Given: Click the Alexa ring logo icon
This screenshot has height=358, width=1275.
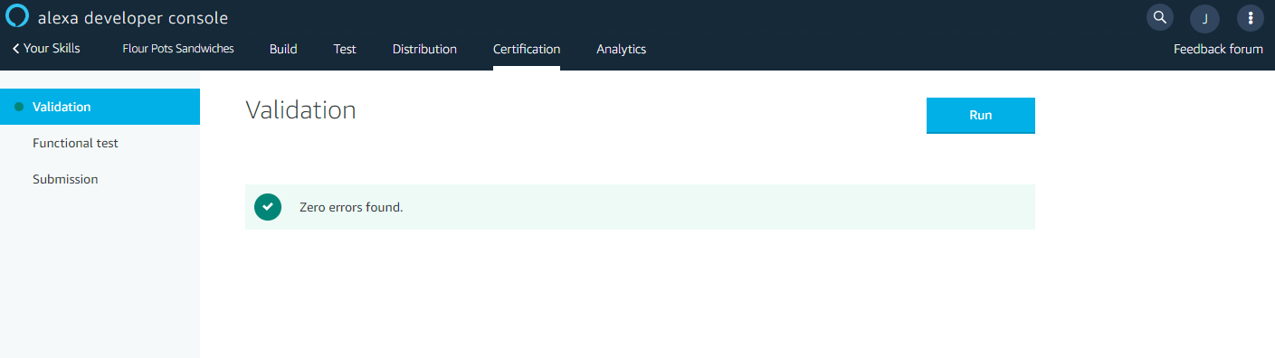Looking at the screenshot, I should (17, 17).
